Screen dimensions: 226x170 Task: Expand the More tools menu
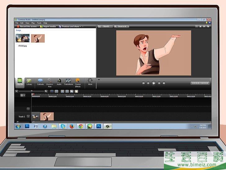(90, 82)
